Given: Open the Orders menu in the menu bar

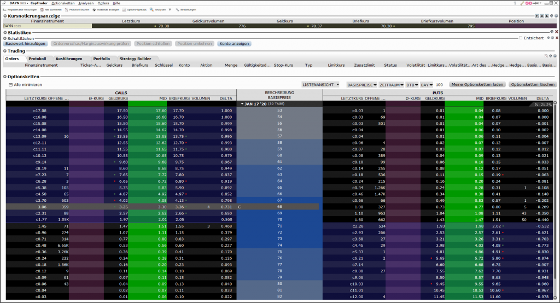Looking at the screenshot, I should 103,3.
